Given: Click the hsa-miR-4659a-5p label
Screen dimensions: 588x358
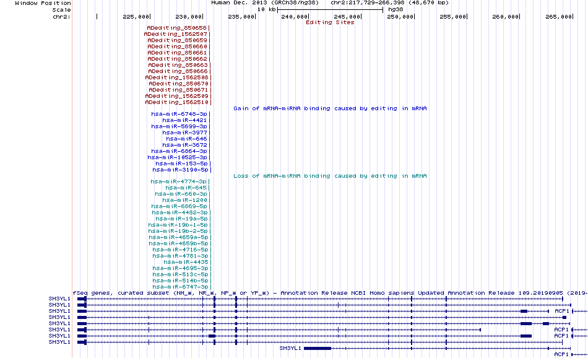Looking at the screenshot, I should click(178, 238).
